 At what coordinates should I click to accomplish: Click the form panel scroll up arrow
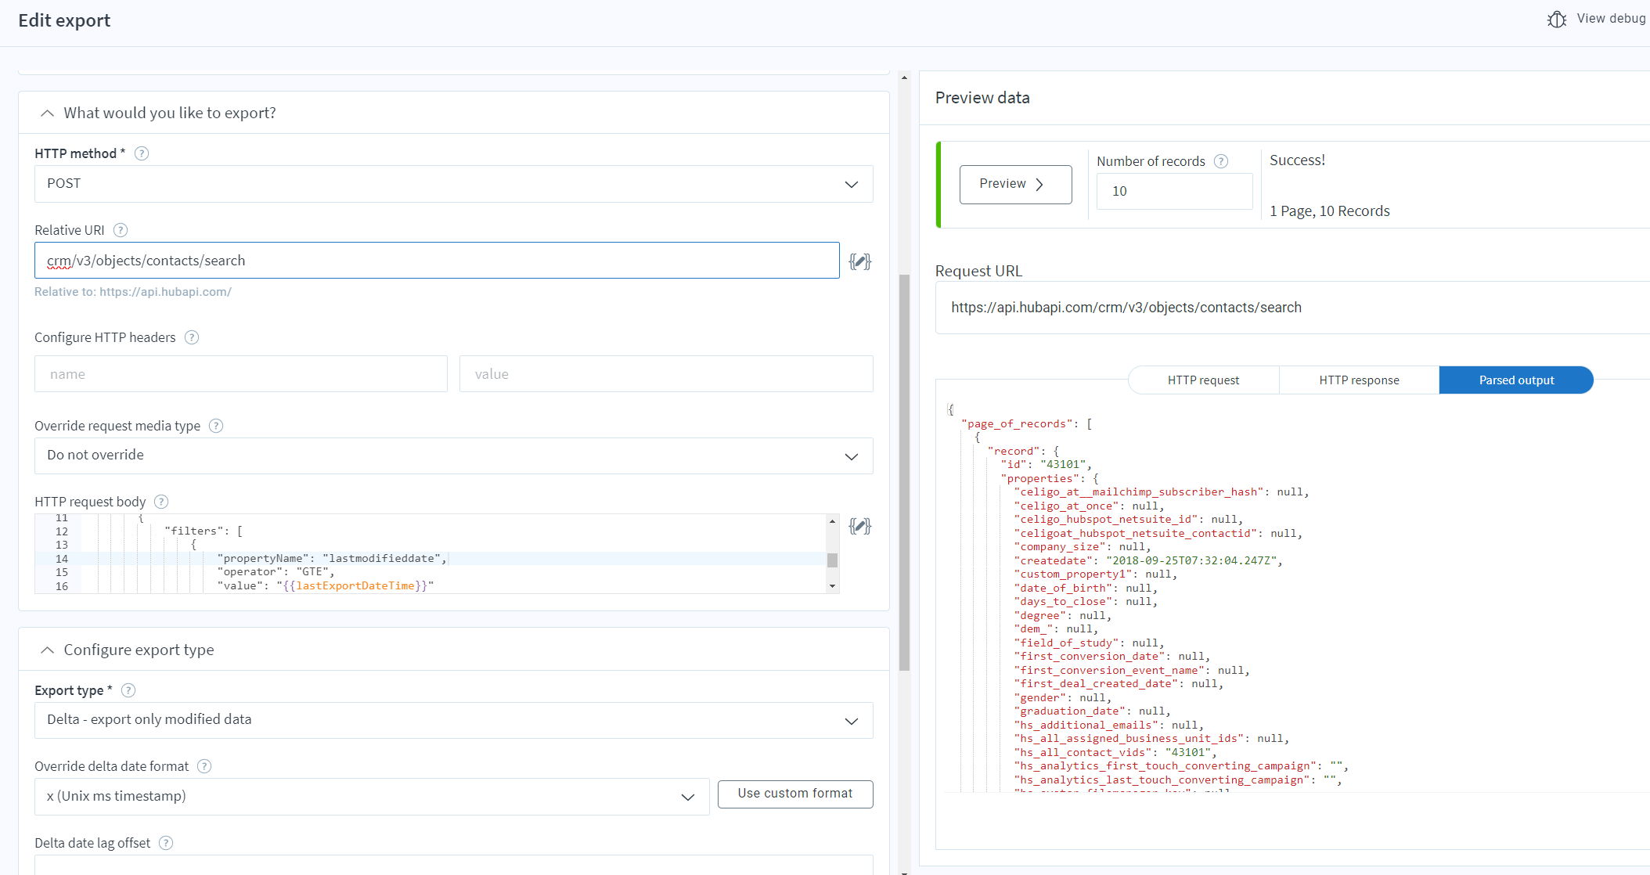pyautogui.click(x=904, y=77)
